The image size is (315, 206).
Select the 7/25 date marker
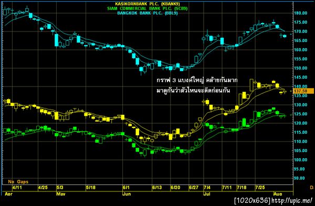(x=260, y=188)
